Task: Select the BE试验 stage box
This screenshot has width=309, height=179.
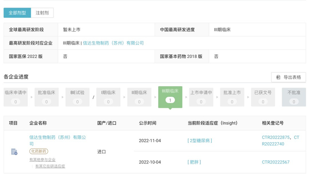Action: (x=77, y=97)
